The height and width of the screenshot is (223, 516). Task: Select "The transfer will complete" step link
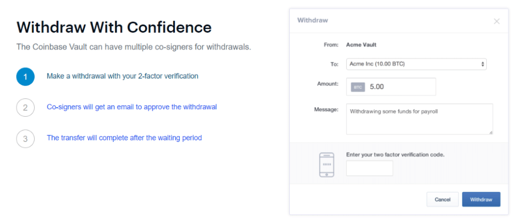pyautogui.click(x=124, y=137)
